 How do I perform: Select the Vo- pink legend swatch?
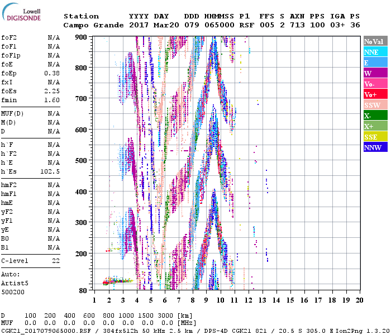point(375,84)
